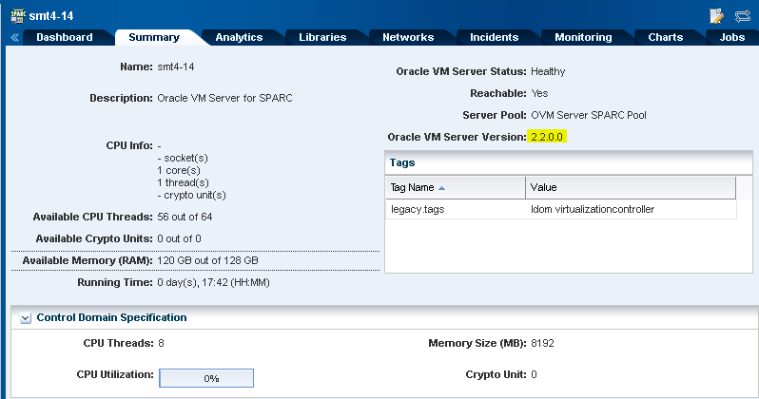Open the edit attributes pencil icon

(716, 16)
